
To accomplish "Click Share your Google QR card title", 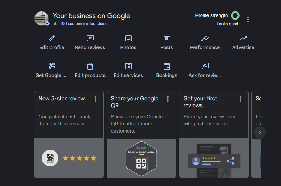I will [135, 102].
